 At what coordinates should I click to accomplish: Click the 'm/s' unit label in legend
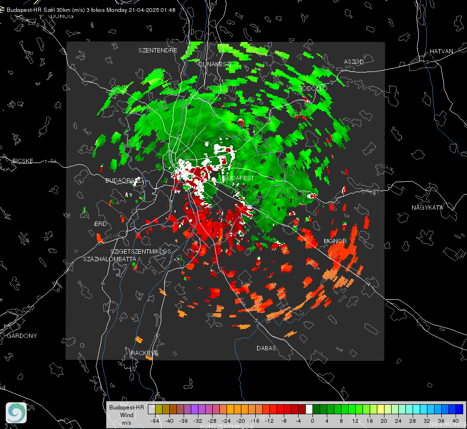pos(126,422)
